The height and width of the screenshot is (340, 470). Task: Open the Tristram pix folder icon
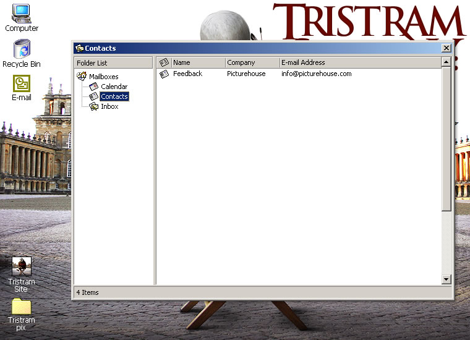pyautogui.click(x=21, y=307)
